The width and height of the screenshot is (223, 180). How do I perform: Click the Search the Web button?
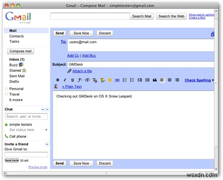(171, 16)
